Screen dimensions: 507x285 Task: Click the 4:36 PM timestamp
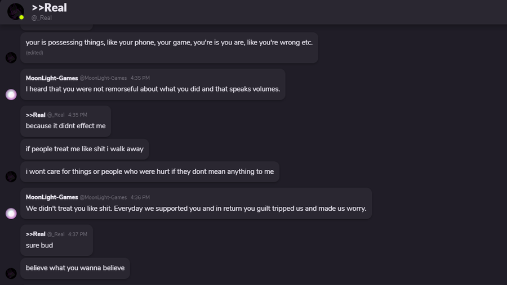(x=140, y=197)
